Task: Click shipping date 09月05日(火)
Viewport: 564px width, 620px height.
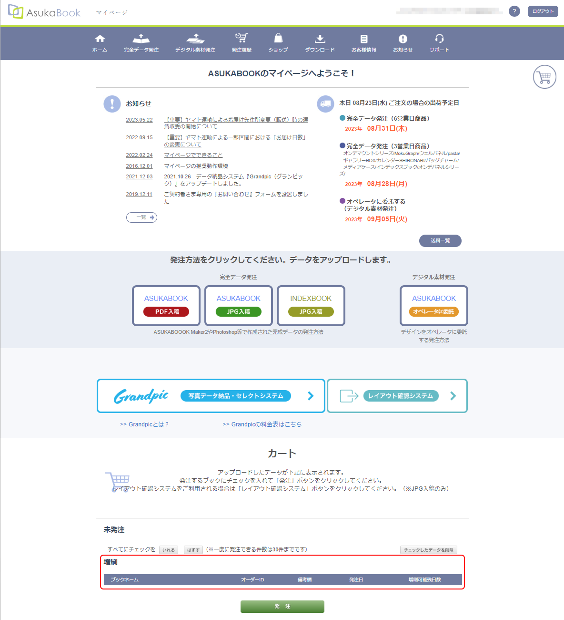Action: pos(387,219)
